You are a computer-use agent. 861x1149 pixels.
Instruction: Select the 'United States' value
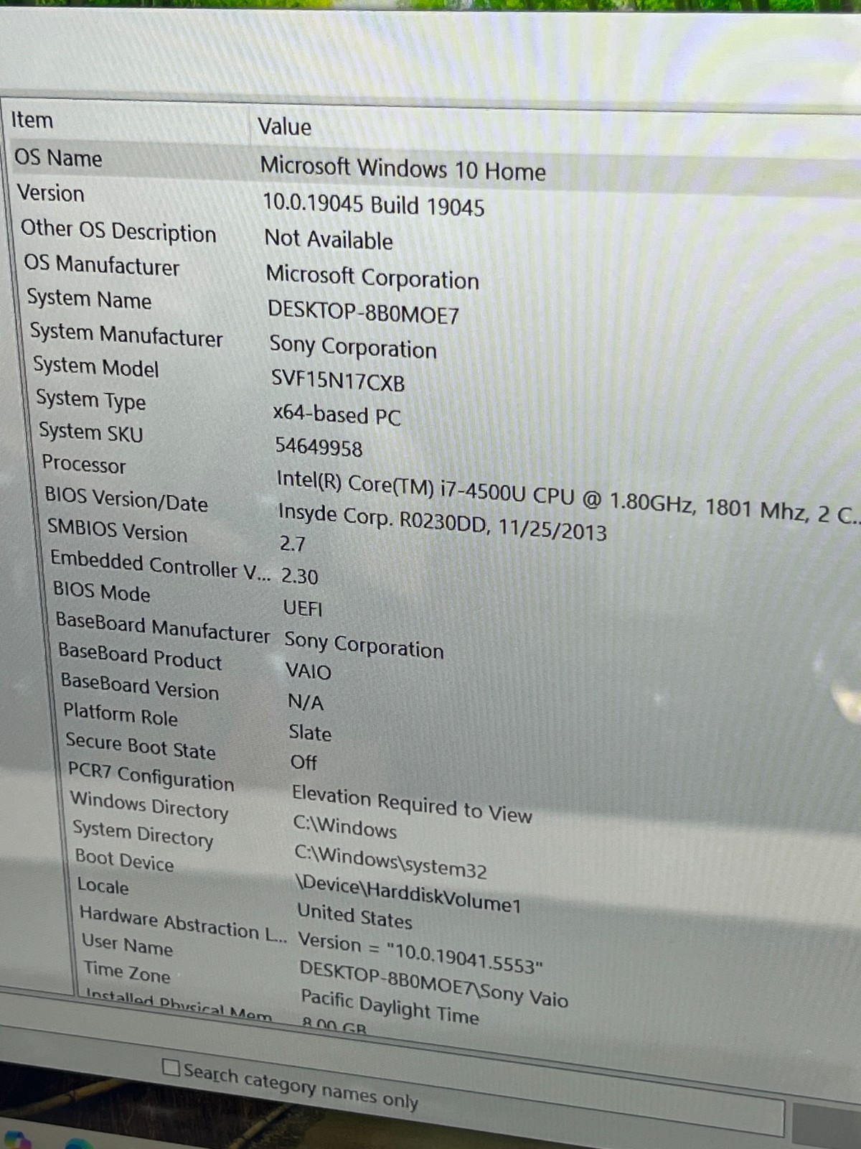[x=355, y=916]
